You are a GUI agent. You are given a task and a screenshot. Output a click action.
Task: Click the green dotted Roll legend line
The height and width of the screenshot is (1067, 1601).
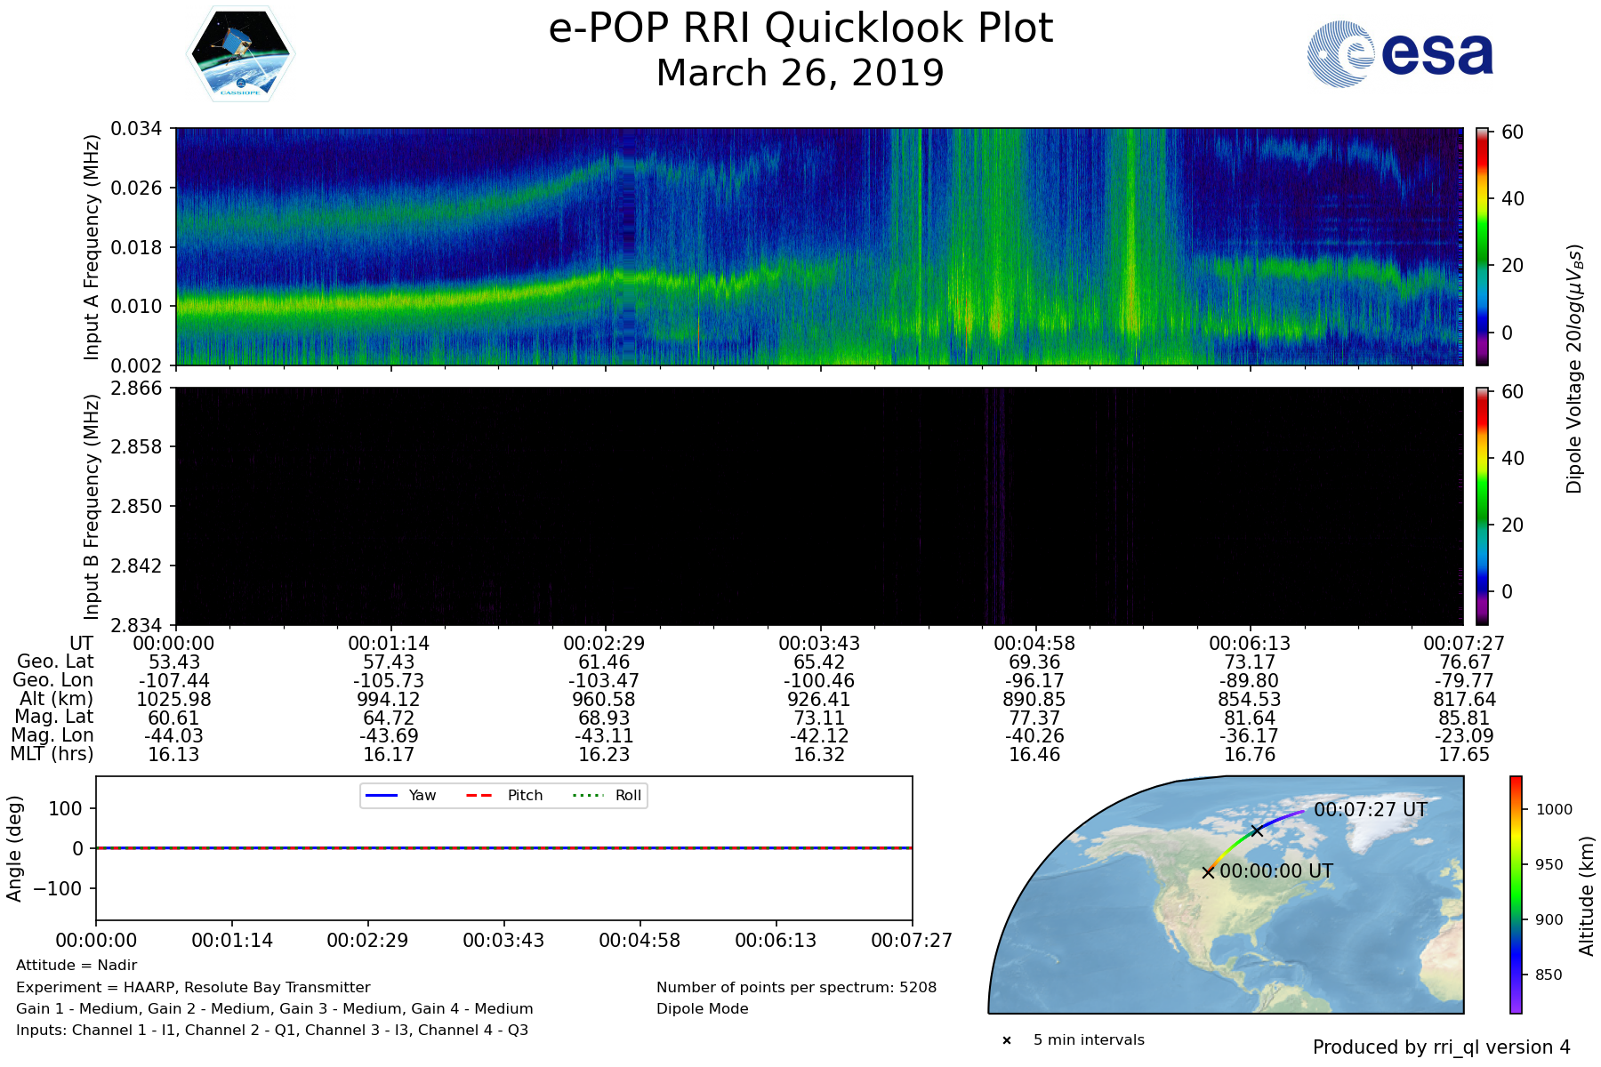(x=587, y=795)
